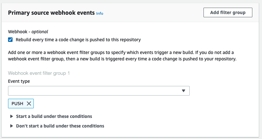Click the Rebuild every time checkbox label

[x=78, y=40]
